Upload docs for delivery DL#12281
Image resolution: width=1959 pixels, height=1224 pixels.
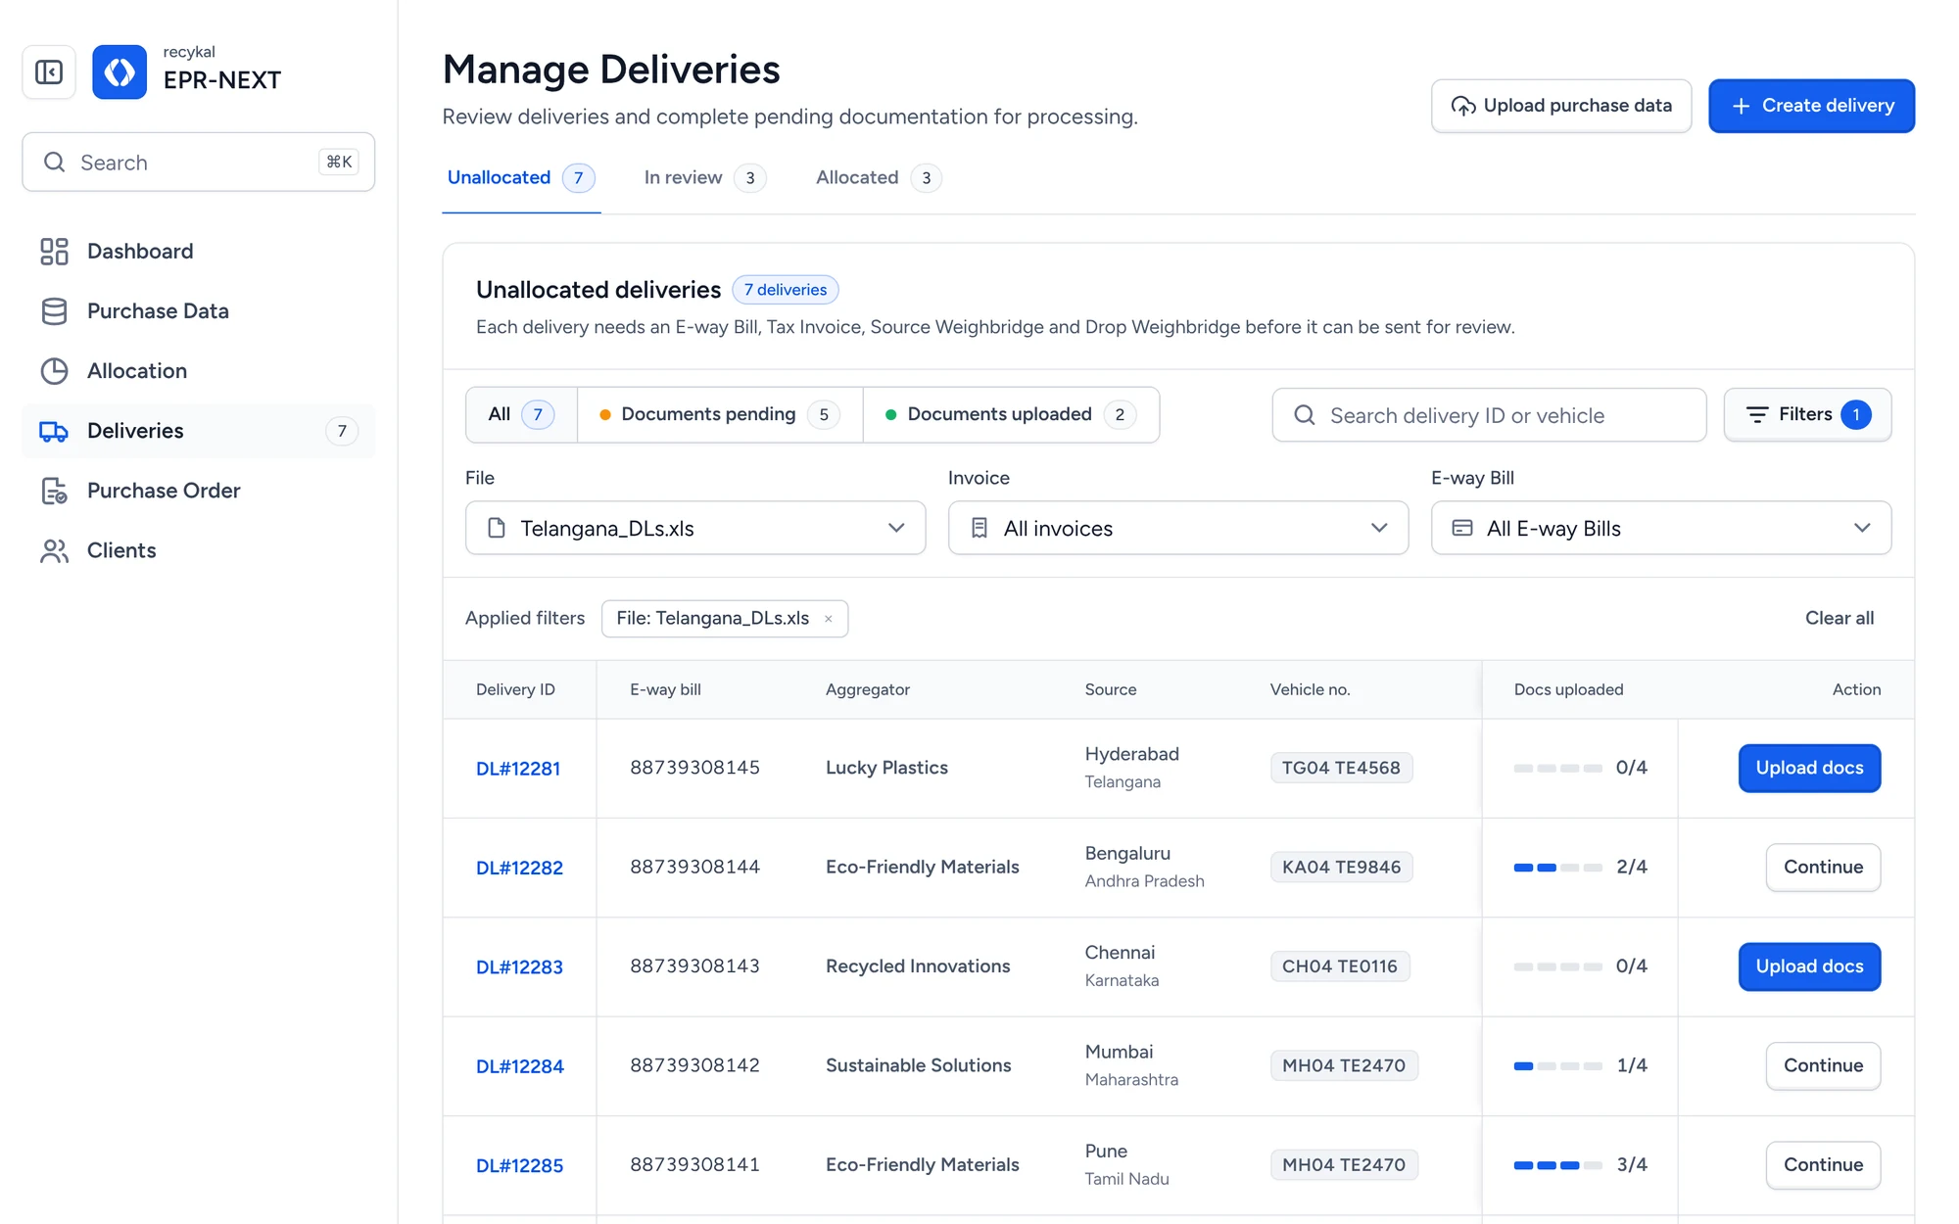pos(1809,769)
